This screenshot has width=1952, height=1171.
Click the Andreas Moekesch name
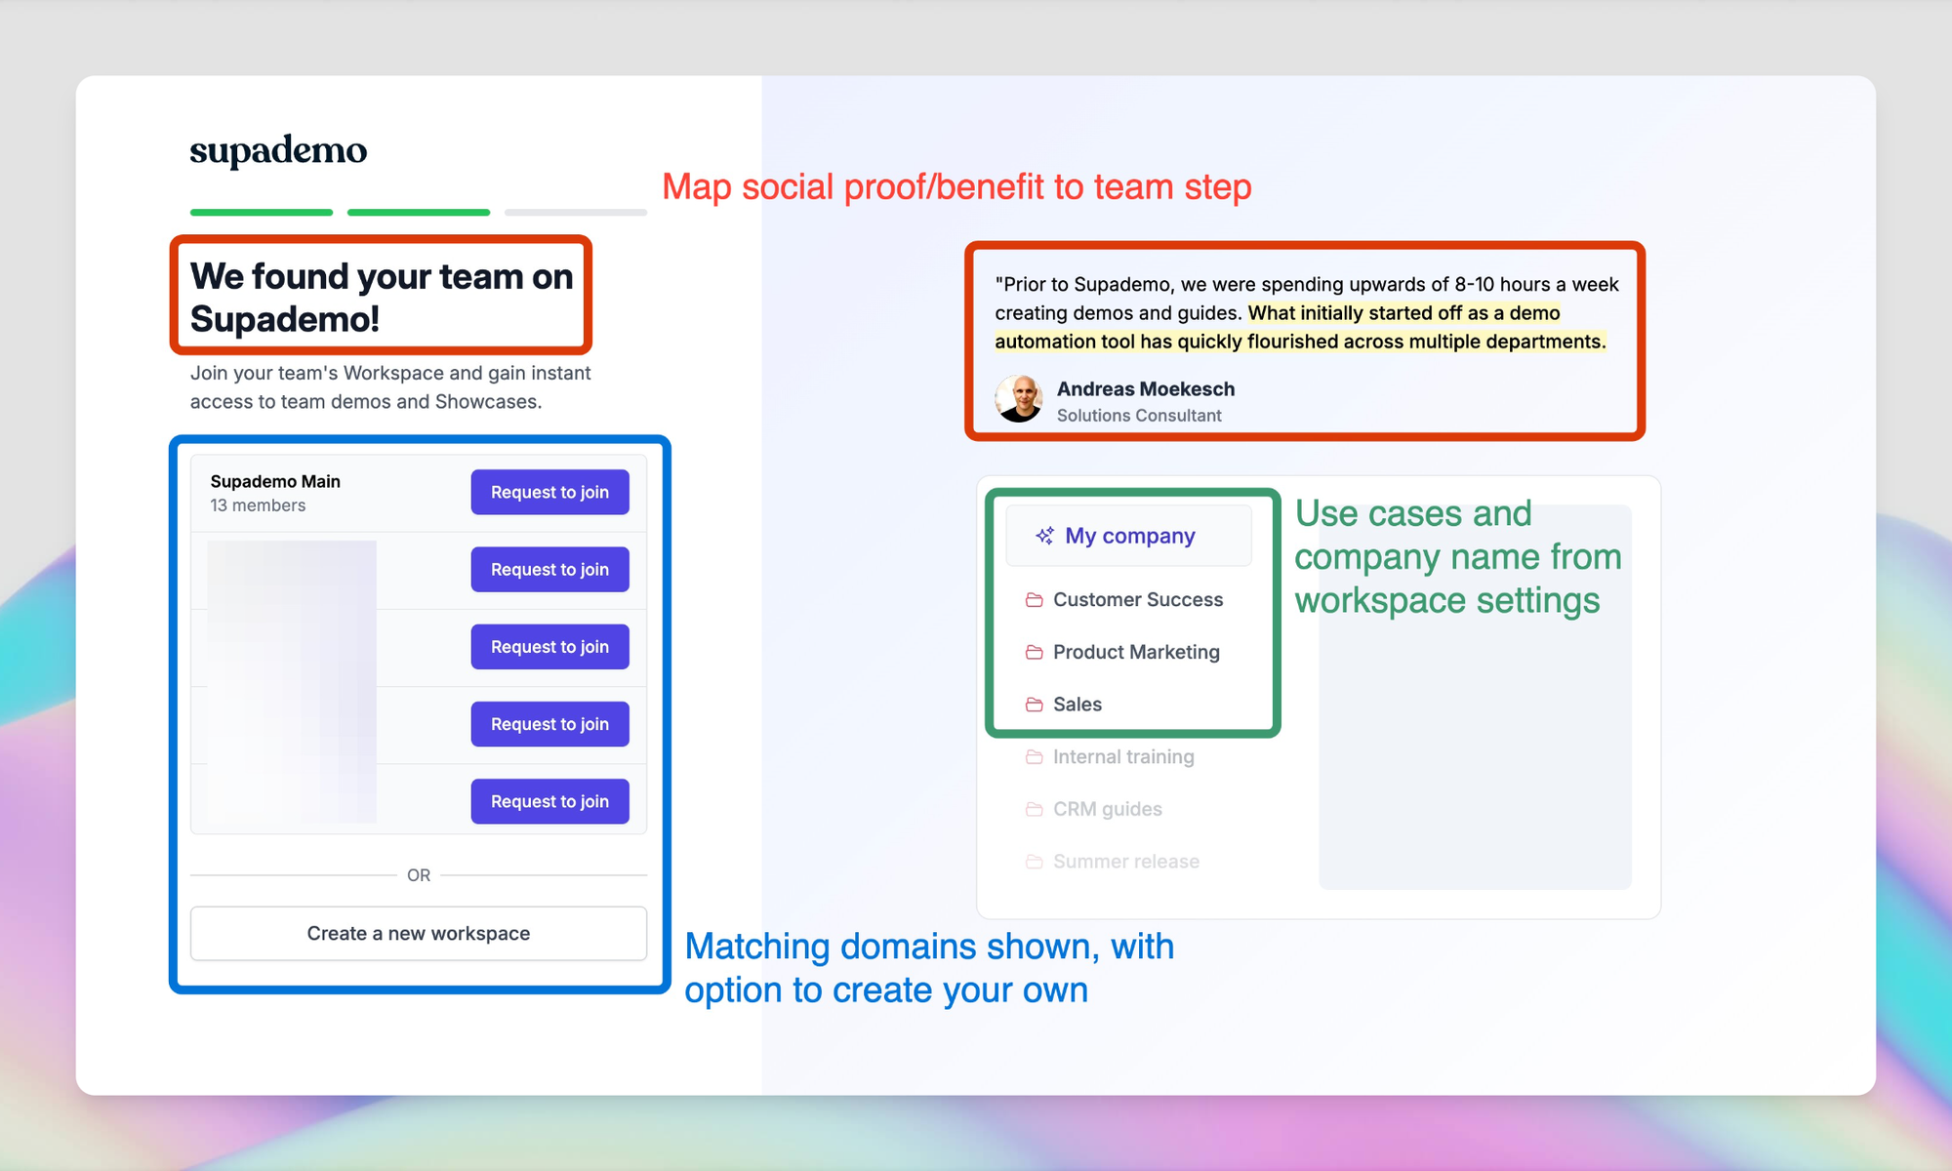(x=1146, y=388)
